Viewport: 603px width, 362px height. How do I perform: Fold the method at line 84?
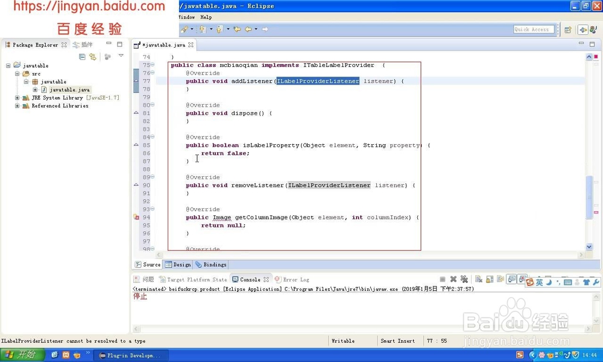point(153,136)
